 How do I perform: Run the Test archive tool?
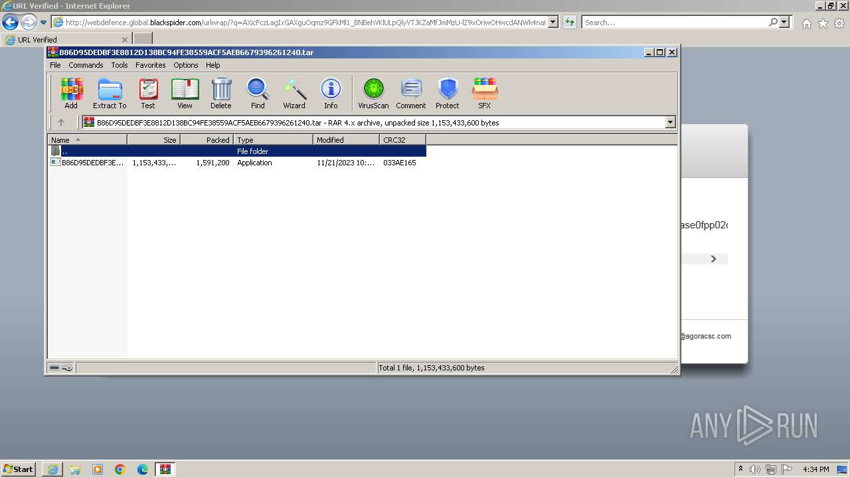pyautogui.click(x=148, y=94)
